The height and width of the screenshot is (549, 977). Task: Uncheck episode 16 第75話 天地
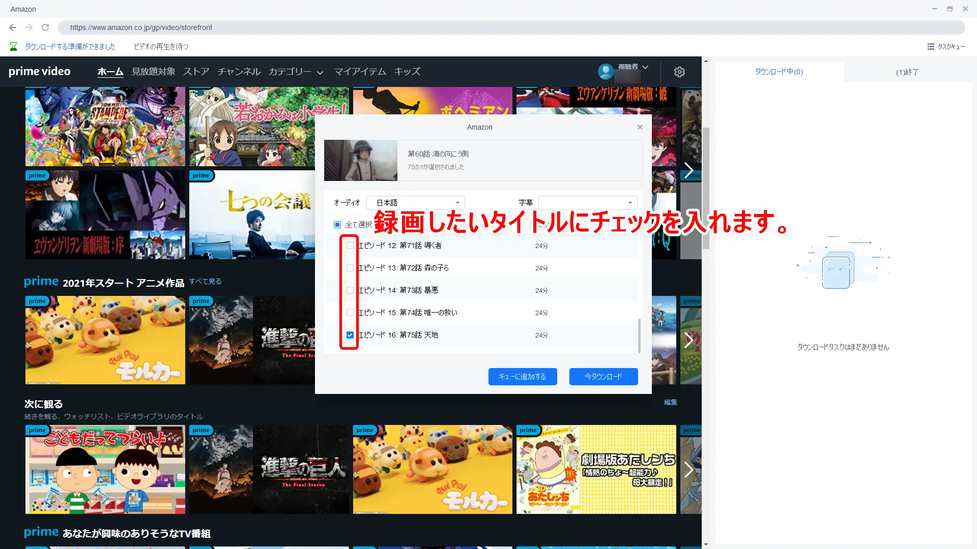(x=350, y=335)
